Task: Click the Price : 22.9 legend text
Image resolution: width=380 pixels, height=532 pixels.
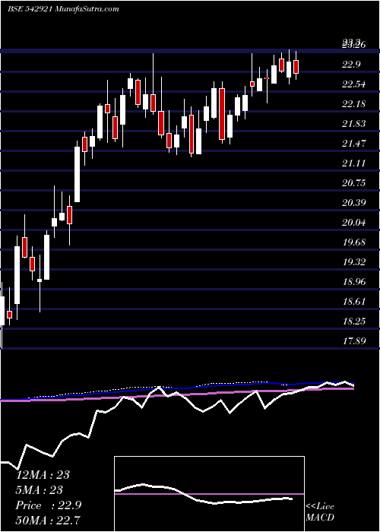Action: (x=49, y=505)
